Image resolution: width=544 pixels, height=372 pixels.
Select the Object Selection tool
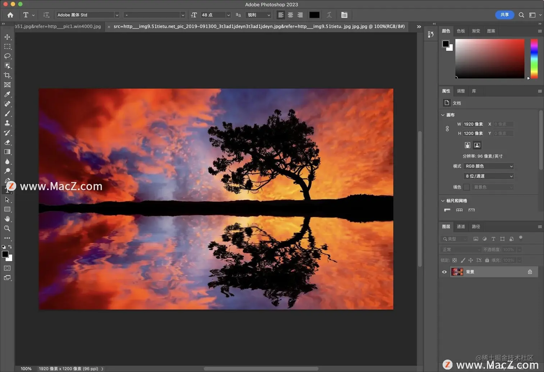click(7, 66)
